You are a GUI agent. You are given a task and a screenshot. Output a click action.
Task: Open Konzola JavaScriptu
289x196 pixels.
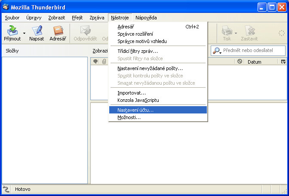(x=158, y=100)
